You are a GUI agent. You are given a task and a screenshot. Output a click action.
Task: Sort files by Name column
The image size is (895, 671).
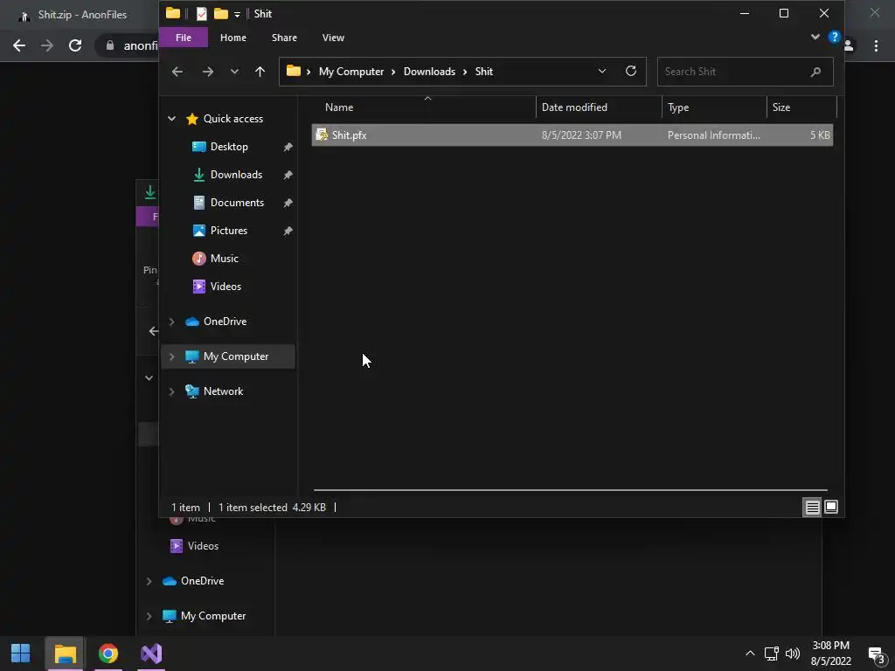pyautogui.click(x=339, y=107)
